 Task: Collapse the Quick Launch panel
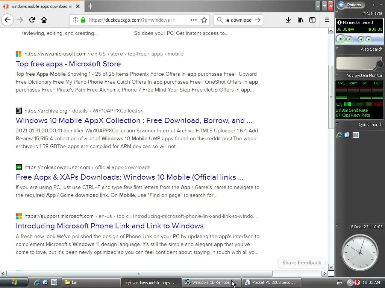coord(337,124)
